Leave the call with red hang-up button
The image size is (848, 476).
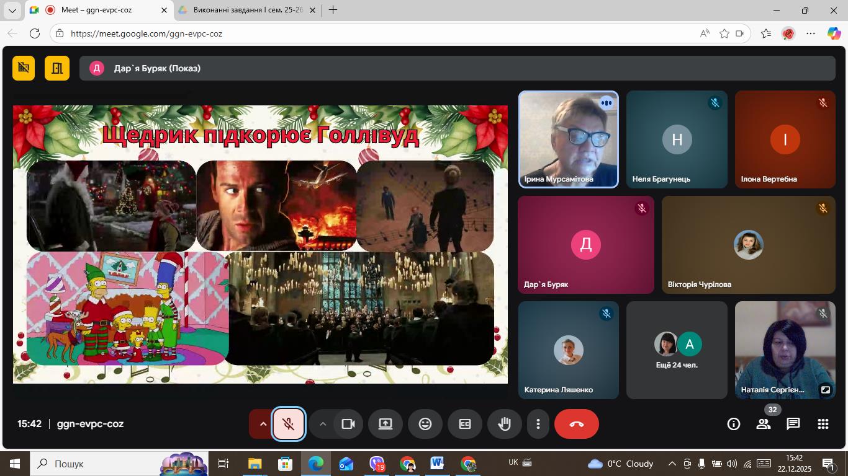[x=577, y=424]
